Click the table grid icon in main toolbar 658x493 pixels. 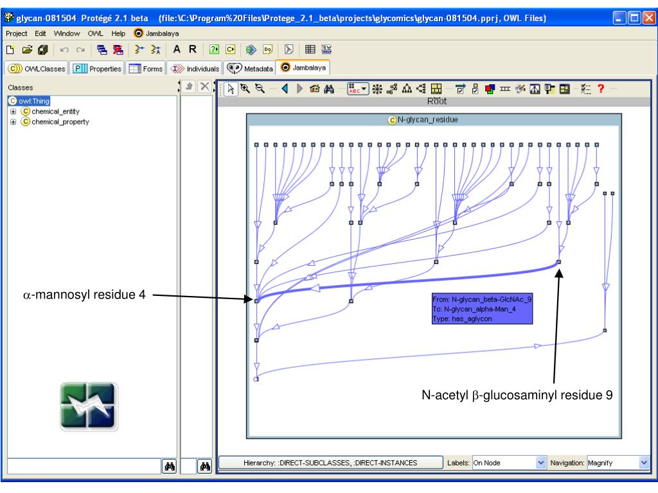click(310, 49)
